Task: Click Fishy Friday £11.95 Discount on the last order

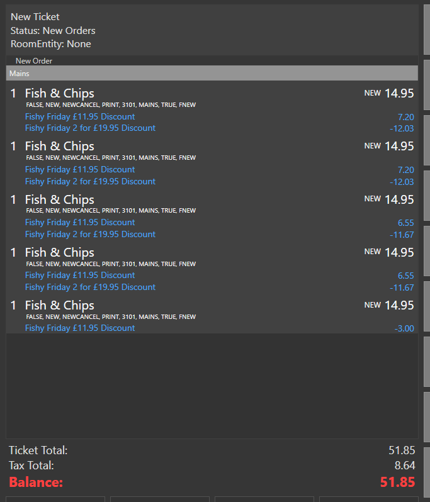Action: 80,328
